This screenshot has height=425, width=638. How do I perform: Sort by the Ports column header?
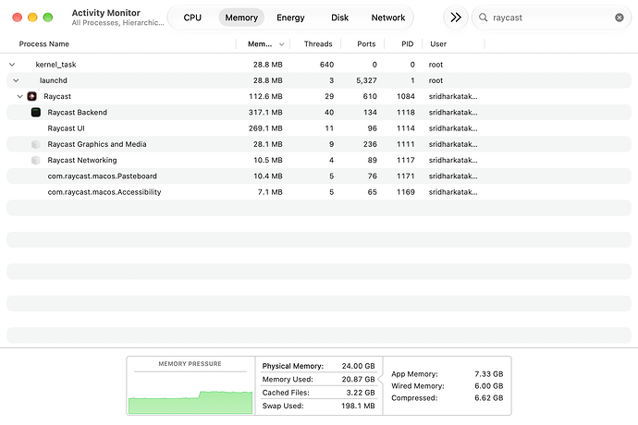coord(366,44)
